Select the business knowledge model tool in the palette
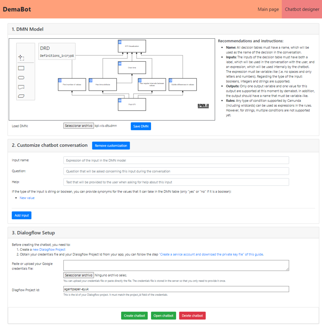The width and height of the screenshot is (322, 328). [x=21, y=96]
